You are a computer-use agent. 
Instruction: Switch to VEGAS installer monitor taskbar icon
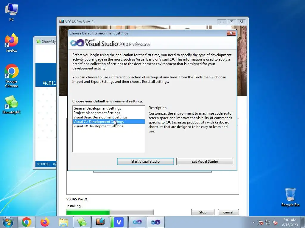tap(100, 222)
